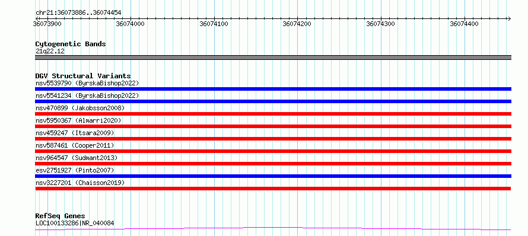Select the gray 21q22.12 cytogenetic band bar
This screenshot has width=528, height=236.
[x=273, y=58]
